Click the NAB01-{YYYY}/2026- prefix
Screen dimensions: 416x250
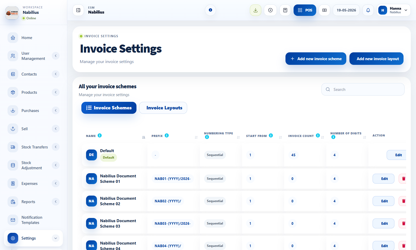(173, 179)
